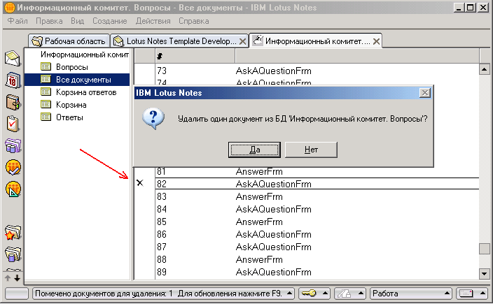This screenshot has height=304, width=493.
Task: Open the Domino Administrator orange bookmark icon
Action: tap(13, 168)
